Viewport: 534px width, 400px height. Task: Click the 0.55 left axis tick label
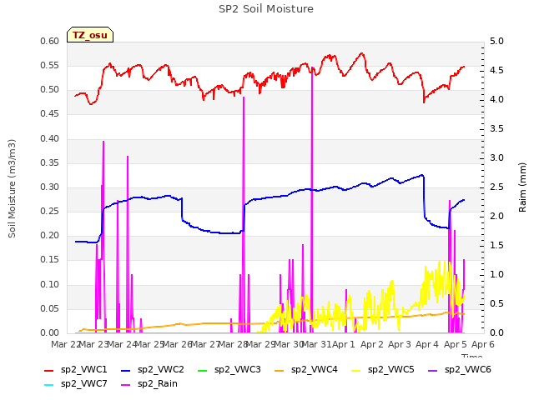point(50,65)
